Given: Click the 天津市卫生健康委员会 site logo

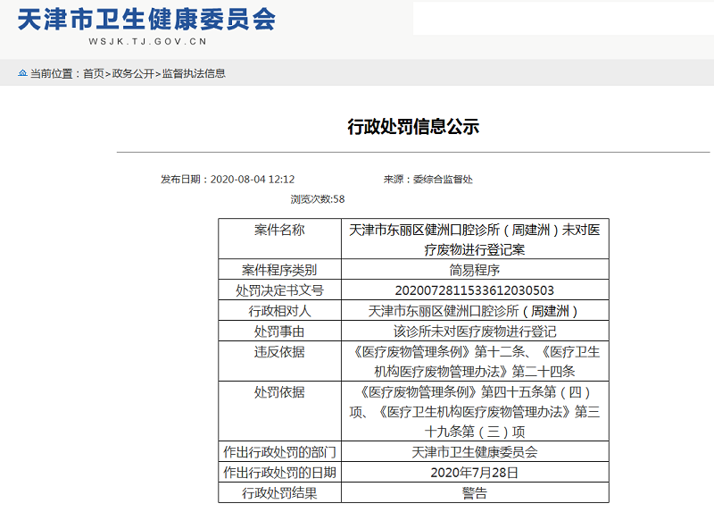Looking at the screenshot, I should [x=146, y=20].
